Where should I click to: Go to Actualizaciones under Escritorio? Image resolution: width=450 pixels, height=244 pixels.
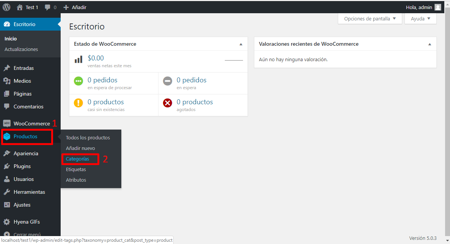(x=21, y=49)
